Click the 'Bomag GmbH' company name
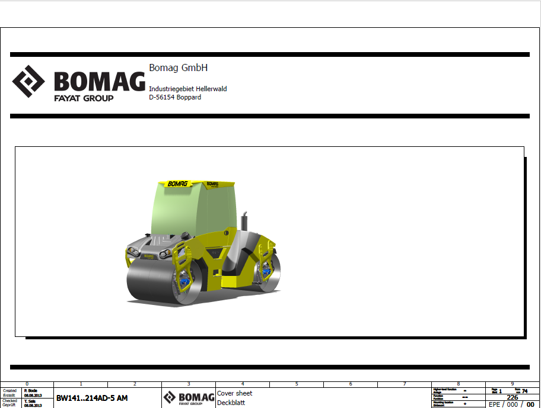541x408 pixels. 178,68
